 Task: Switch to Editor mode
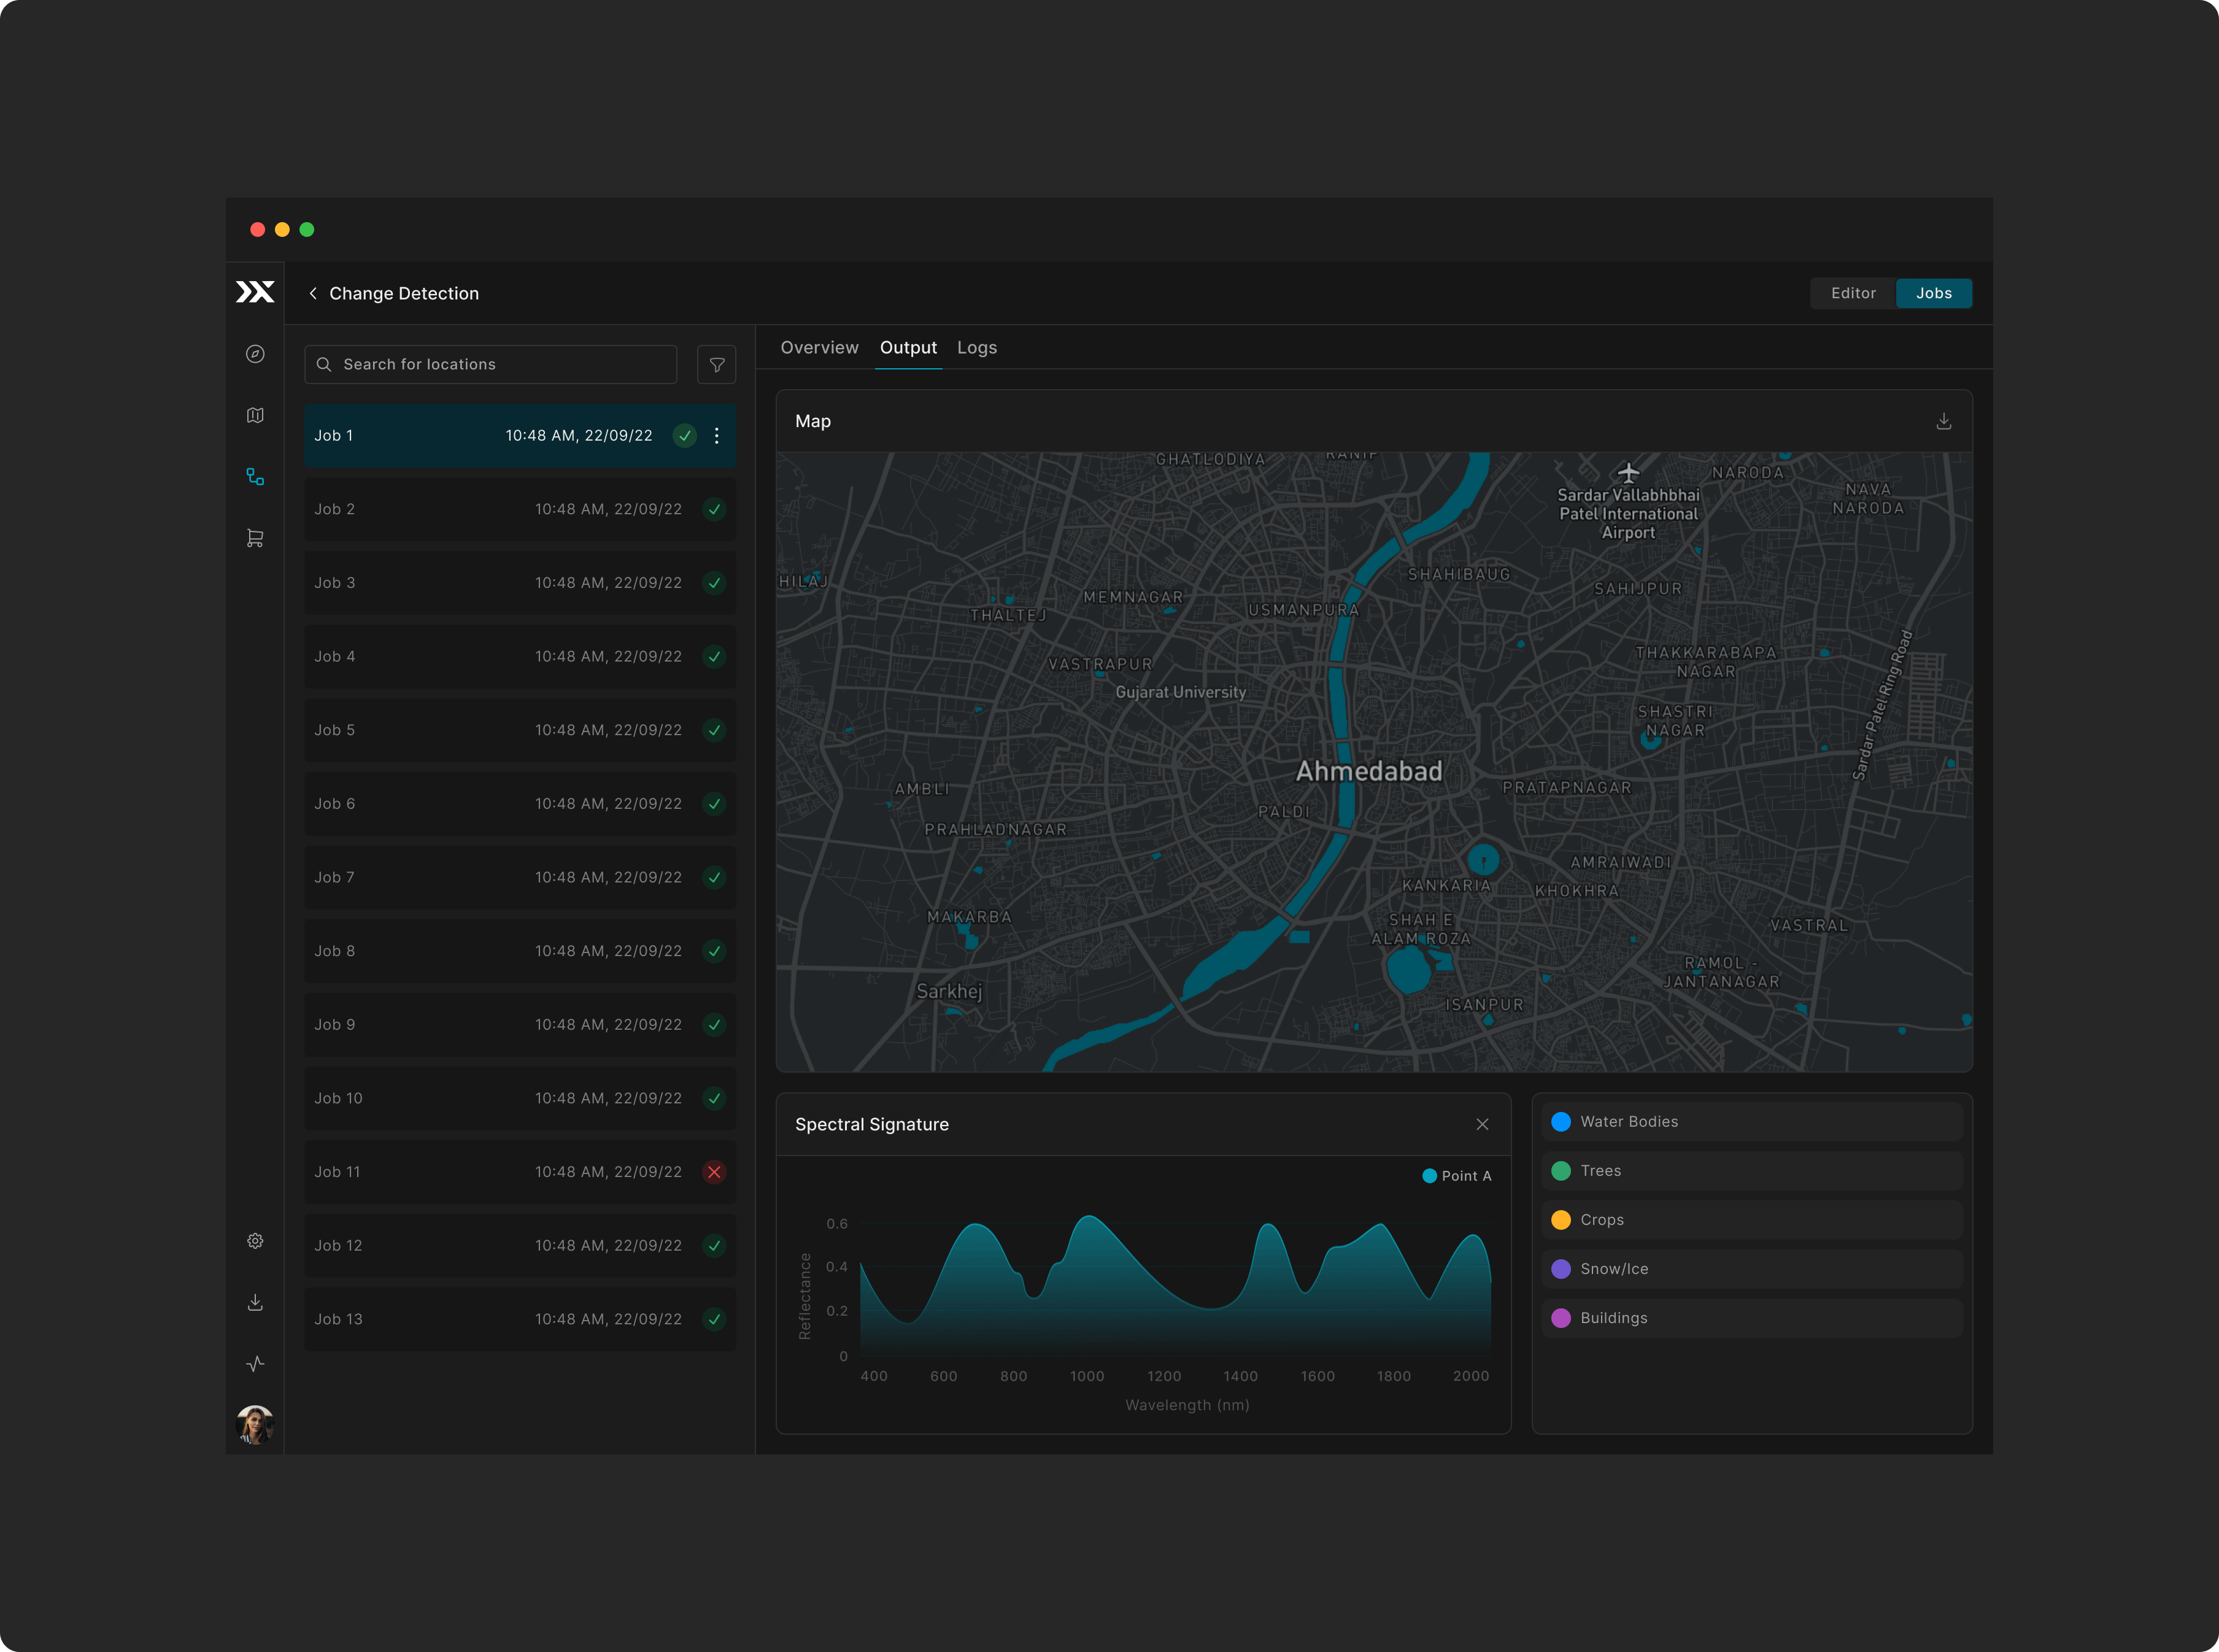coord(1852,293)
